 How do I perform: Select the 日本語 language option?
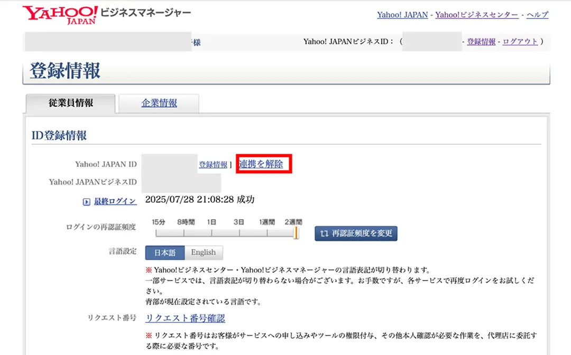(x=165, y=252)
